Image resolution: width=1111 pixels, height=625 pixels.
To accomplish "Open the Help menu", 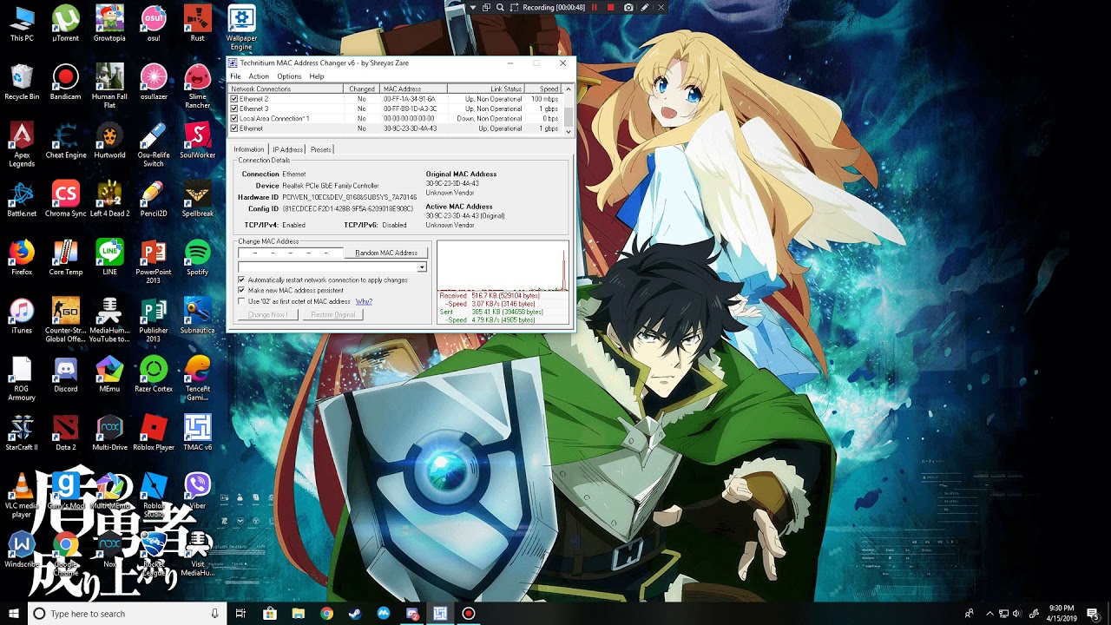I will tap(317, 76).
